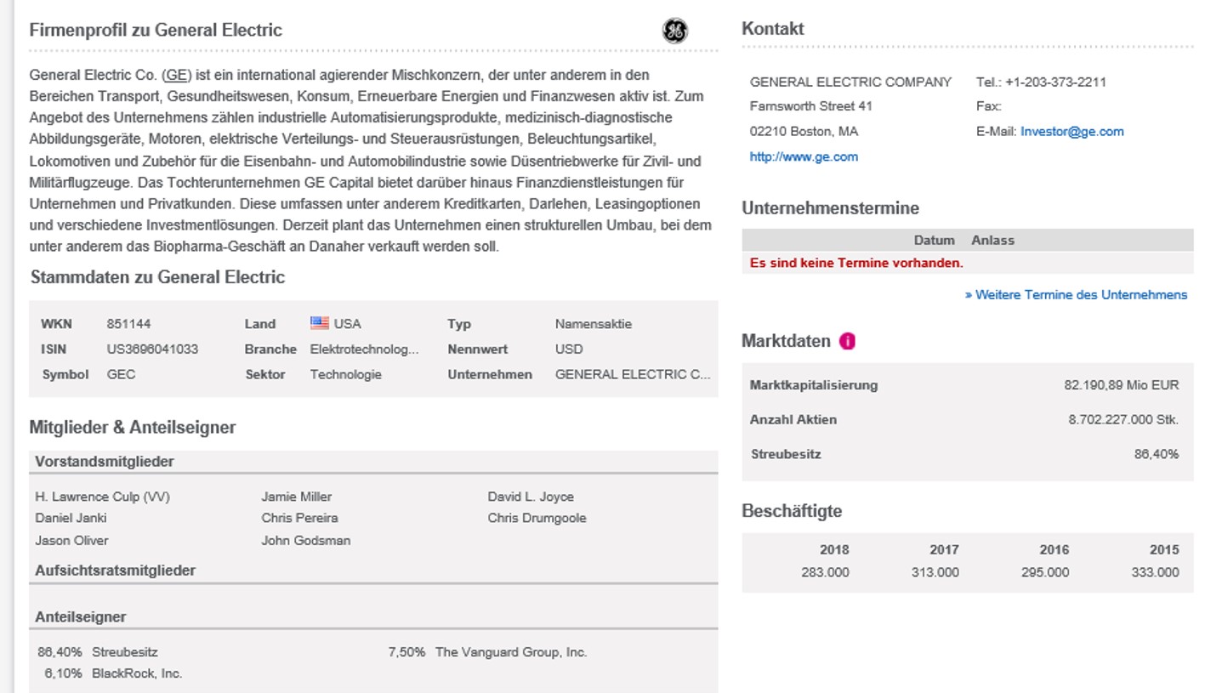Viewport: 1205px width, 693px height.
Task: Click the ISIN value US3696041033
Action: point(152,349)
